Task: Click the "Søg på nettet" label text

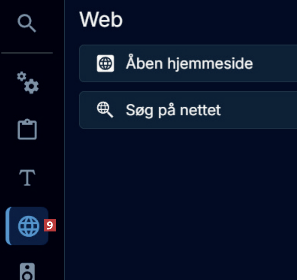Action: pos(173,110)
